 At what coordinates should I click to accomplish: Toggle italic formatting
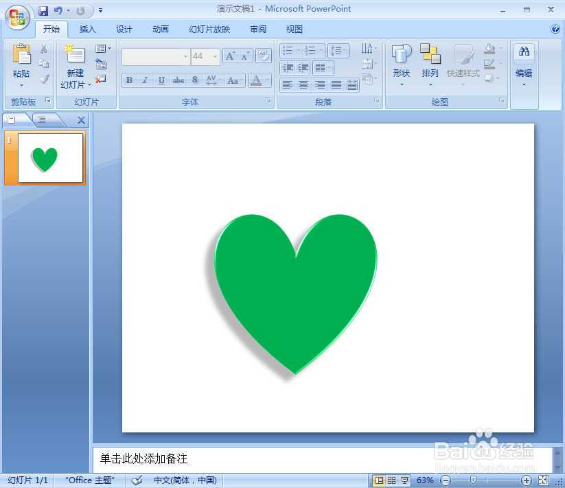[145, 80]
